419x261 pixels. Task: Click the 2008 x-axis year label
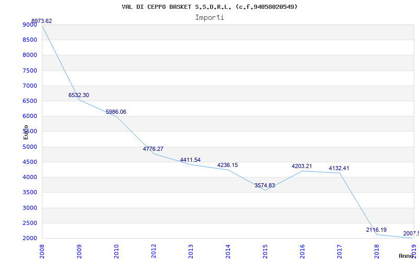[x=42, y=252]
